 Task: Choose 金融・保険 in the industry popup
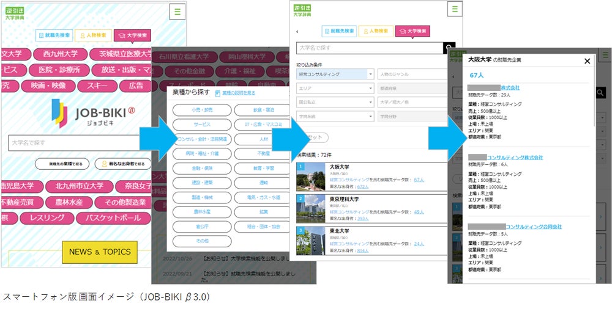pos(202,169)
